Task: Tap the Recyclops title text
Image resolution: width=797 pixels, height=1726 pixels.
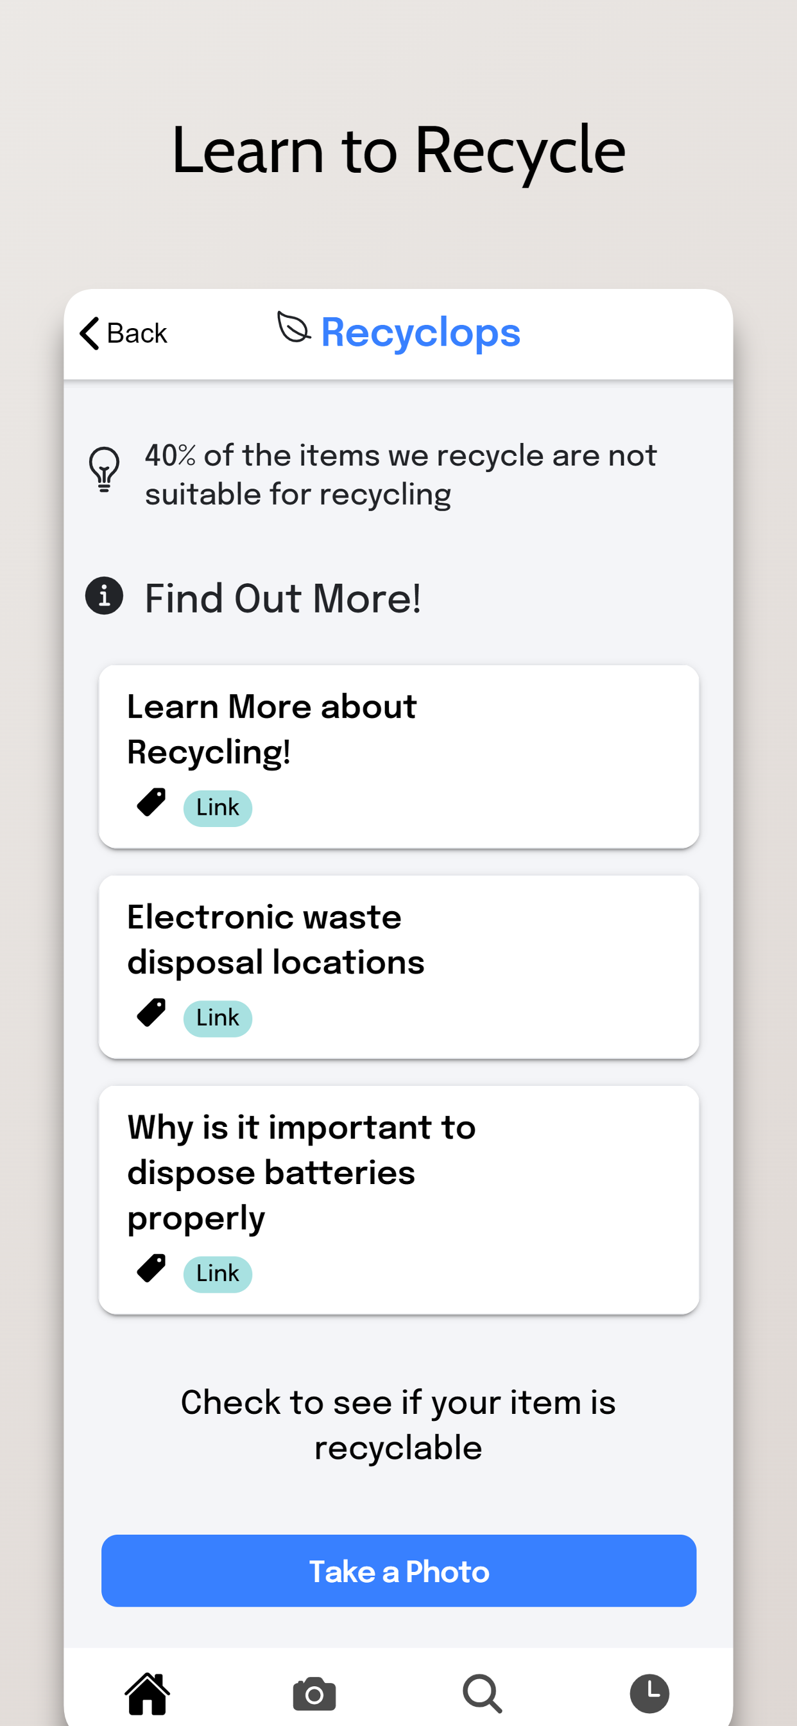Action: click(x=420, y=333)
